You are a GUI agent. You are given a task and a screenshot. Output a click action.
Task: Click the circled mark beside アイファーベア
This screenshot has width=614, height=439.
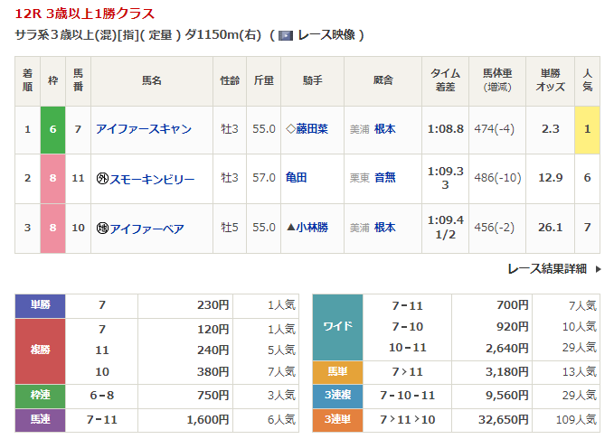(x=101, y=229)
